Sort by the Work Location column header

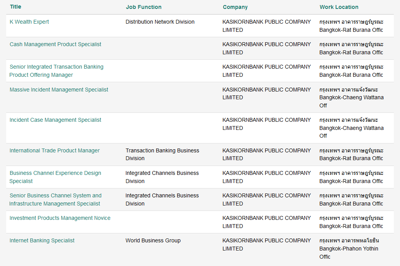click(339, 7)
